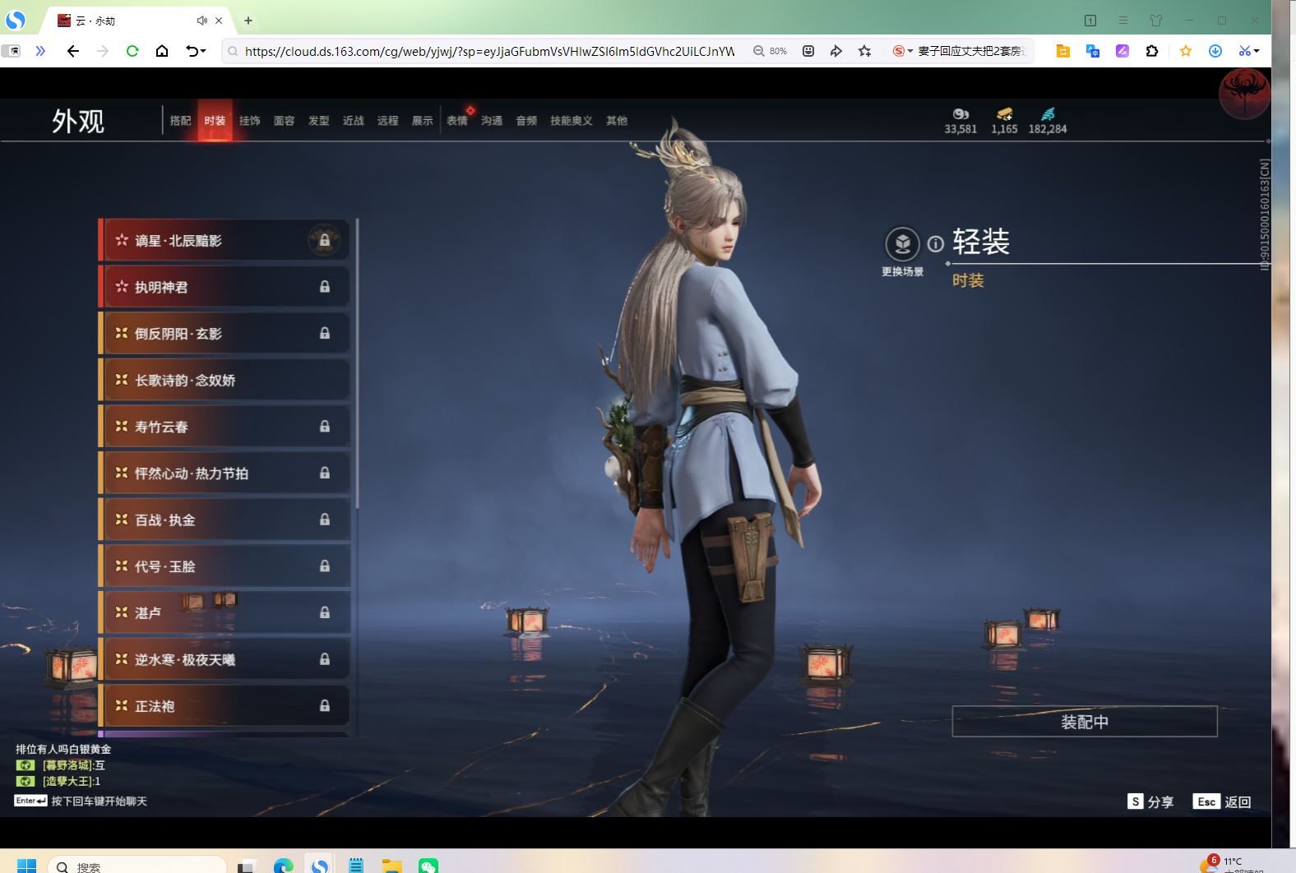Click the lock icon on 百战·执金 row

coord(325,520)
